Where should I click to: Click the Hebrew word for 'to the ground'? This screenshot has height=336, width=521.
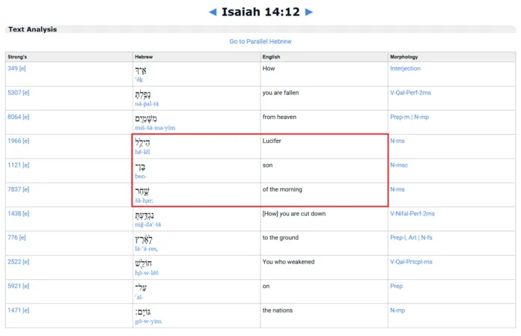[143, 239]
